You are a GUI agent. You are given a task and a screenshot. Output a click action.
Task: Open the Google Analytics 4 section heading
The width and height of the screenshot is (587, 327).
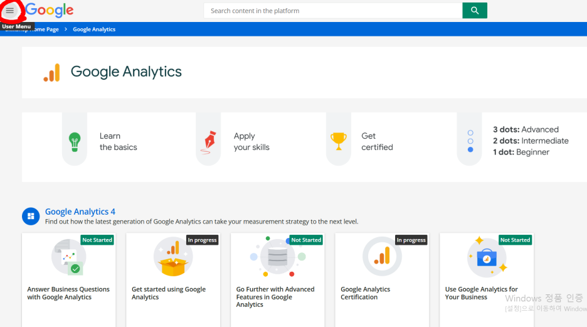point(80,212)
